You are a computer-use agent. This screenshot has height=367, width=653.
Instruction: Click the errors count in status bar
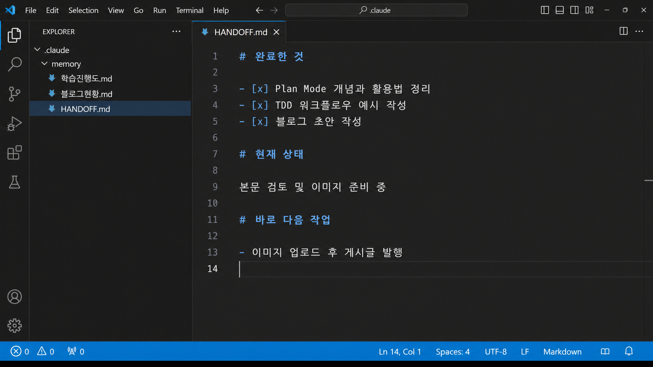pos(20,351)
